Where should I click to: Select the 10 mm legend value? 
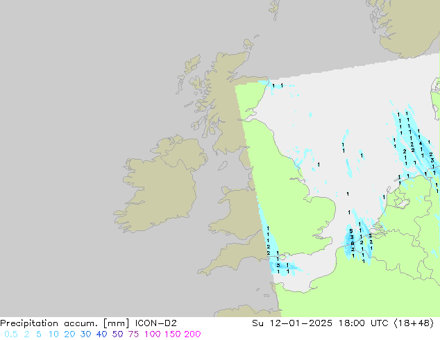[x=53, y=334]
